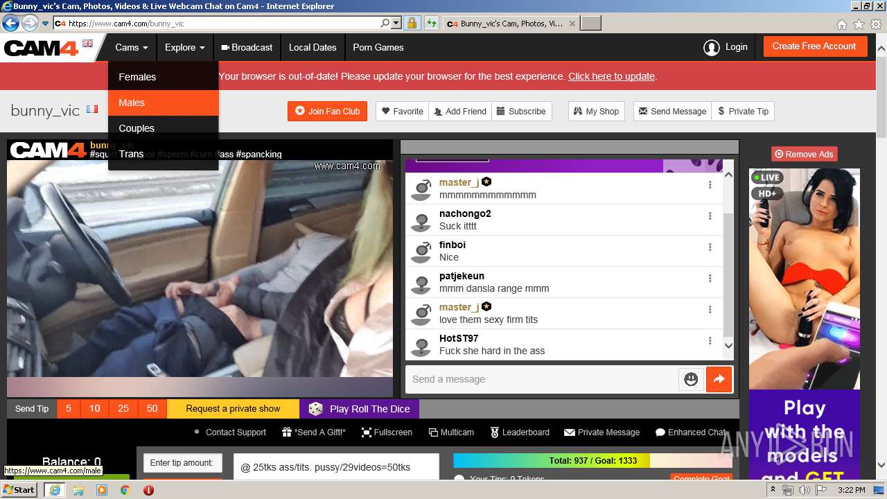Open Multicam view
Viewport: 887px width, 499px height.
(451, 432)
